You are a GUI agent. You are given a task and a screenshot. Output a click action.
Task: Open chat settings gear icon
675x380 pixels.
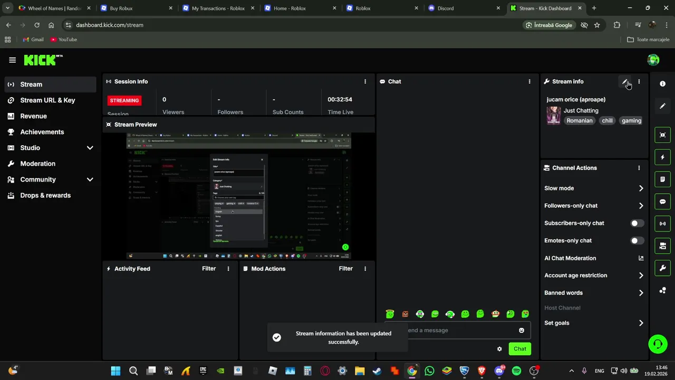[499, 349]
